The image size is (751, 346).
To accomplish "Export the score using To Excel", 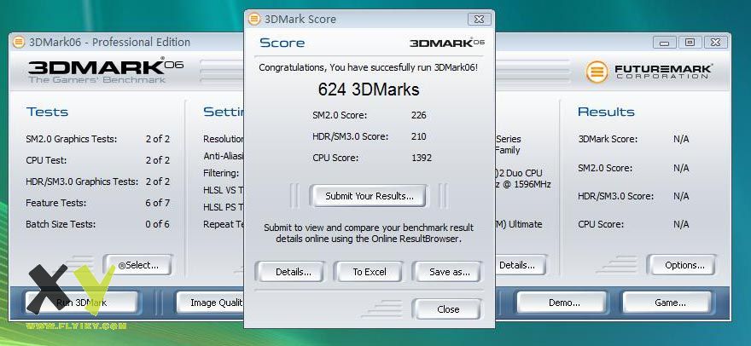I will (370, 273).
